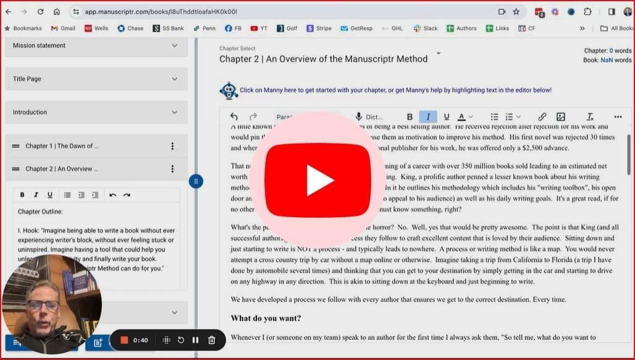The width and height of the screenshot is (635, 360).
Task: Expand the Mission statement section
Action: pyautogui.click(x=96, y=46)
